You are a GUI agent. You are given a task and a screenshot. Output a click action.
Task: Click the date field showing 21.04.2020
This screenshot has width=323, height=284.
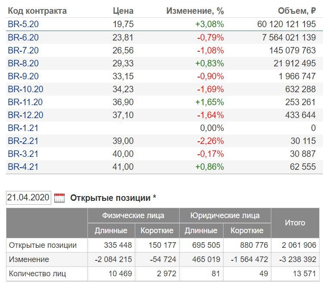28,198
